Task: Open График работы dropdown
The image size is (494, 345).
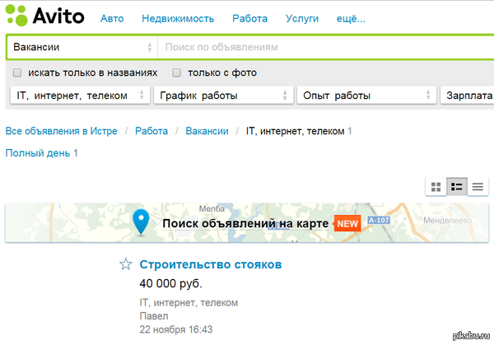Action: click(x=222, y=96)
